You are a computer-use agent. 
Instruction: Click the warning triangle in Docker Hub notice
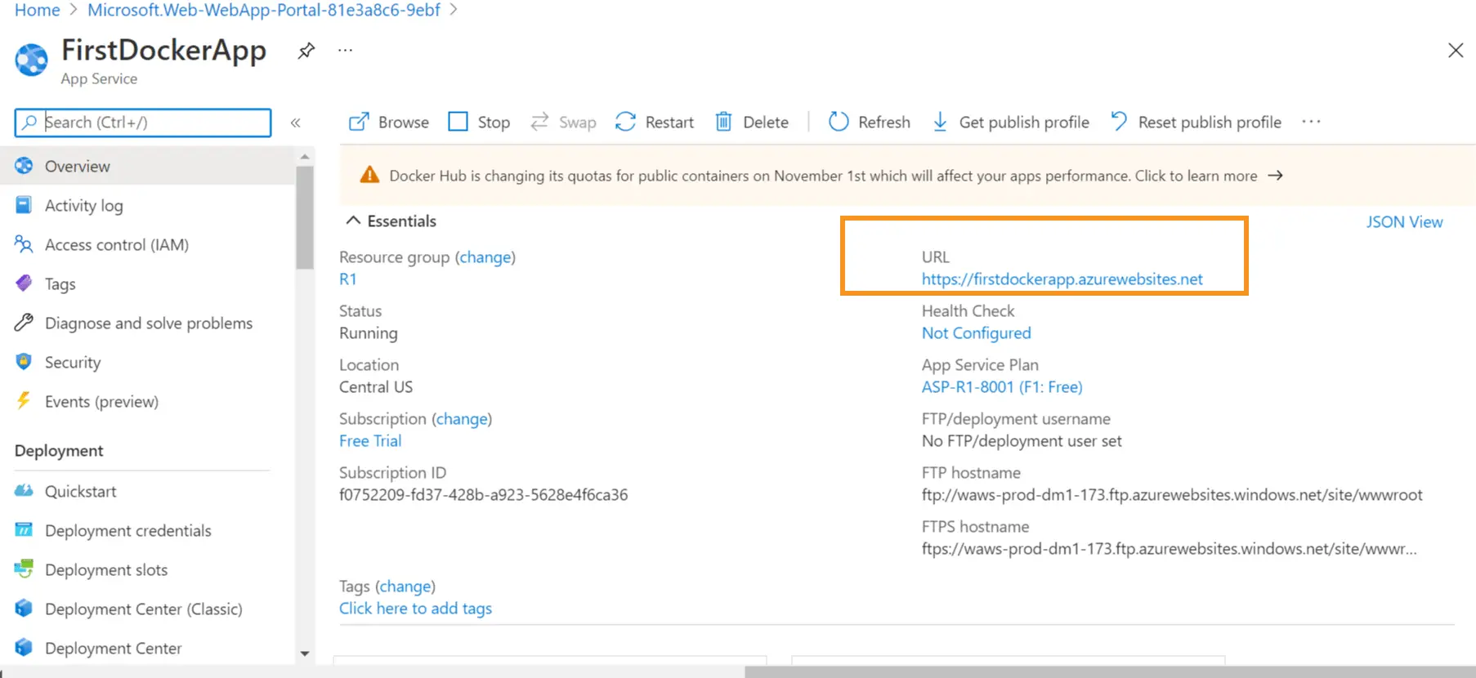369,175
